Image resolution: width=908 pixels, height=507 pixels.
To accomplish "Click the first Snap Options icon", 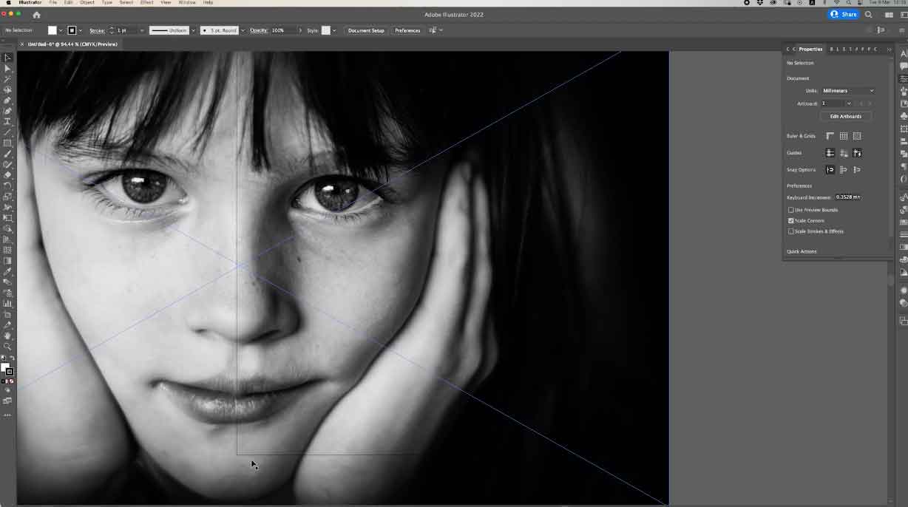I will (x=830, y=170).
